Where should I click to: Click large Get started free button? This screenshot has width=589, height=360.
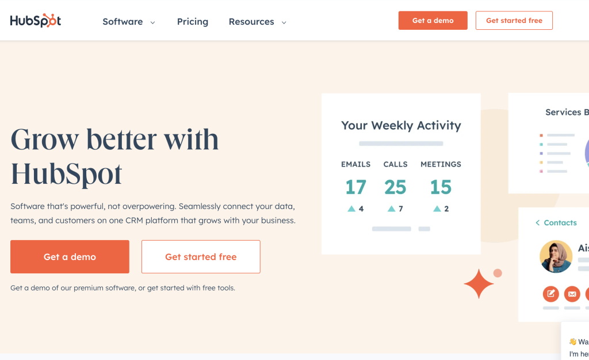click(201, 257)
